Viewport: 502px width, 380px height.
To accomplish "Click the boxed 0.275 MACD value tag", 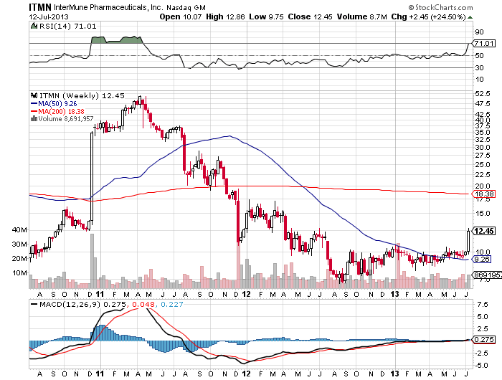I will 484,339.
